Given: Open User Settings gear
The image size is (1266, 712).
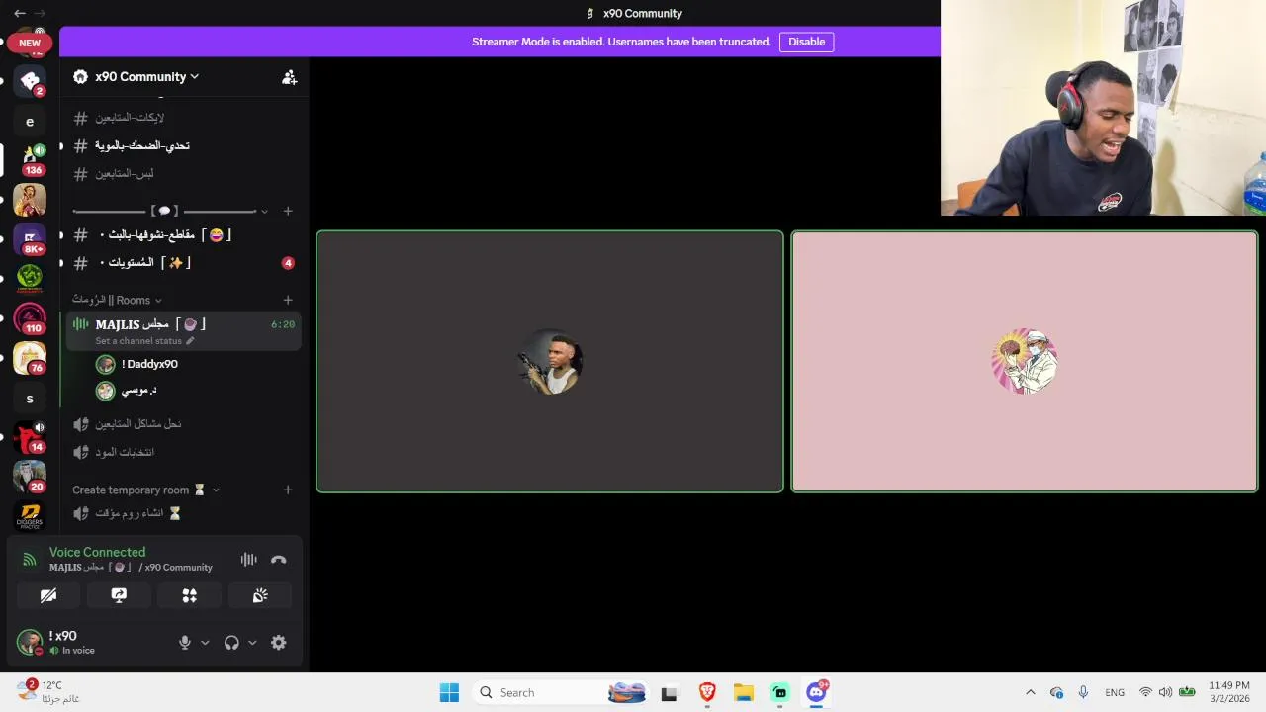Looking at the screenshot, I should pos(279,643).
